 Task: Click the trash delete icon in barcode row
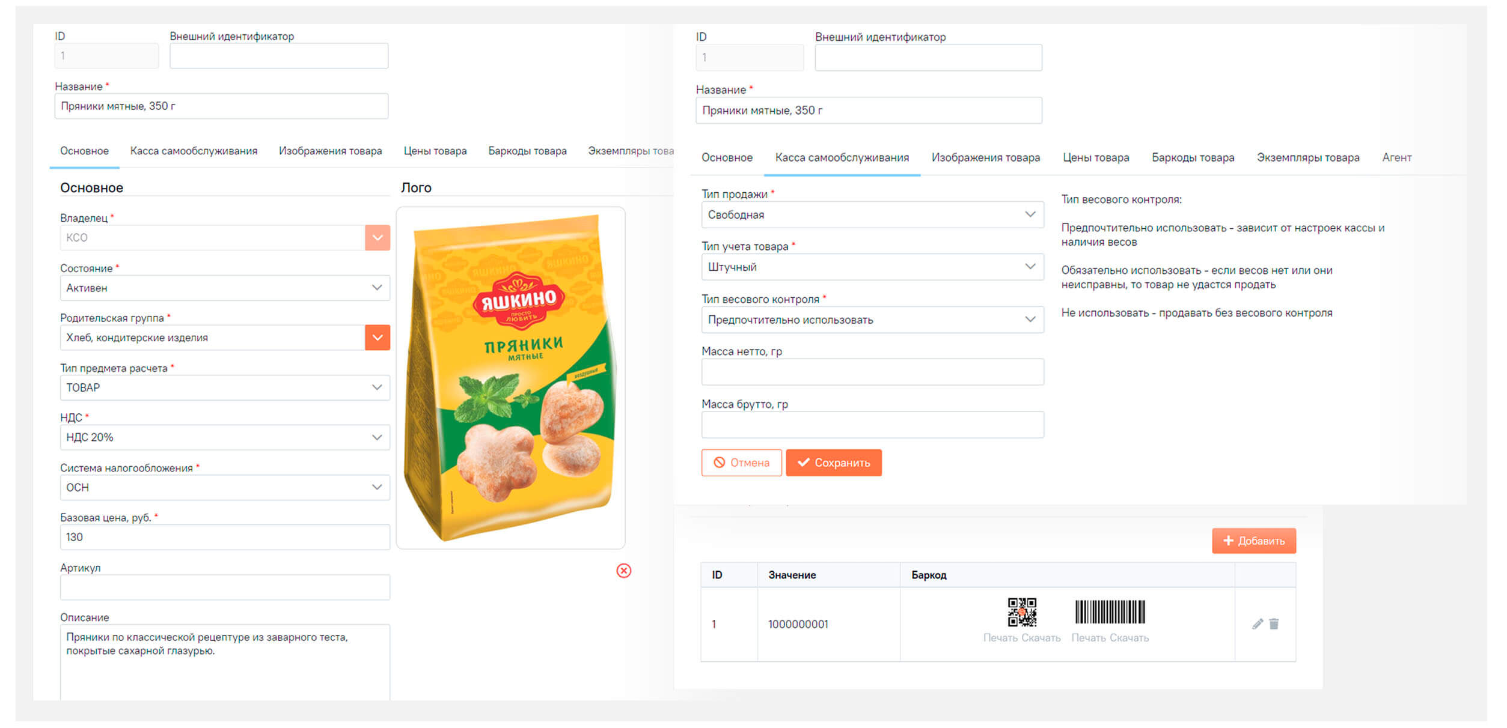pos(1274,624)
